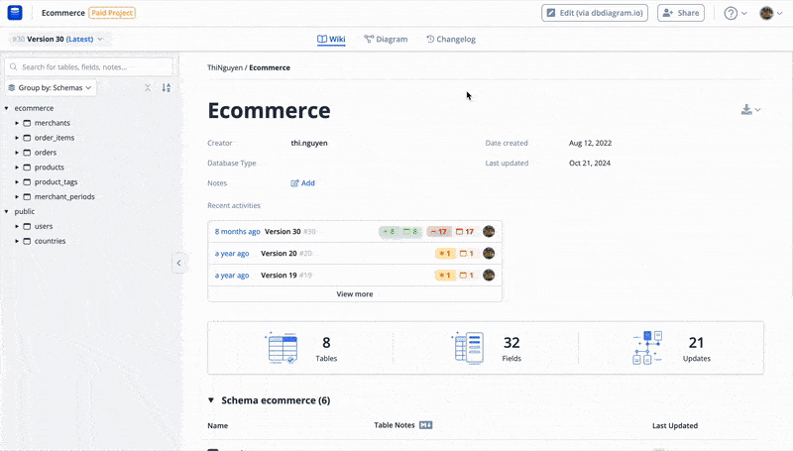Screen dimensions: 793x451
Task: Click the sort order icon in sidebar
Action: 166,87
